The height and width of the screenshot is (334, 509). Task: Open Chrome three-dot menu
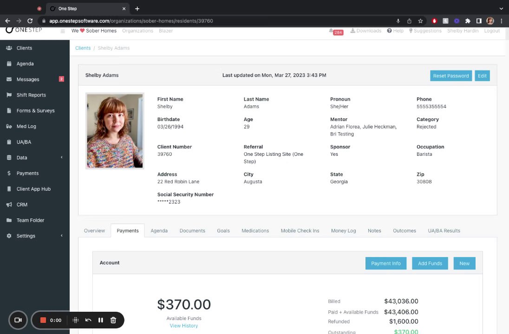click(502, 21)
